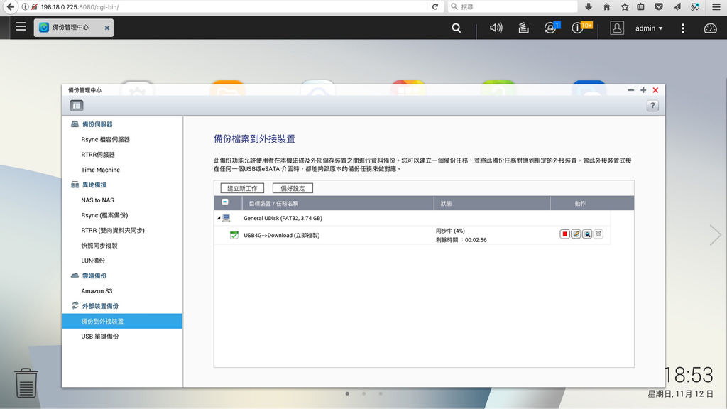Open 快照同步複製 in sidebar

99,246
